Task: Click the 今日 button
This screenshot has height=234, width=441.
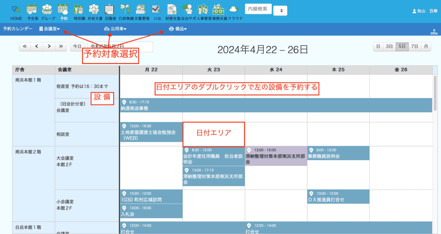Action: (77, 47)
